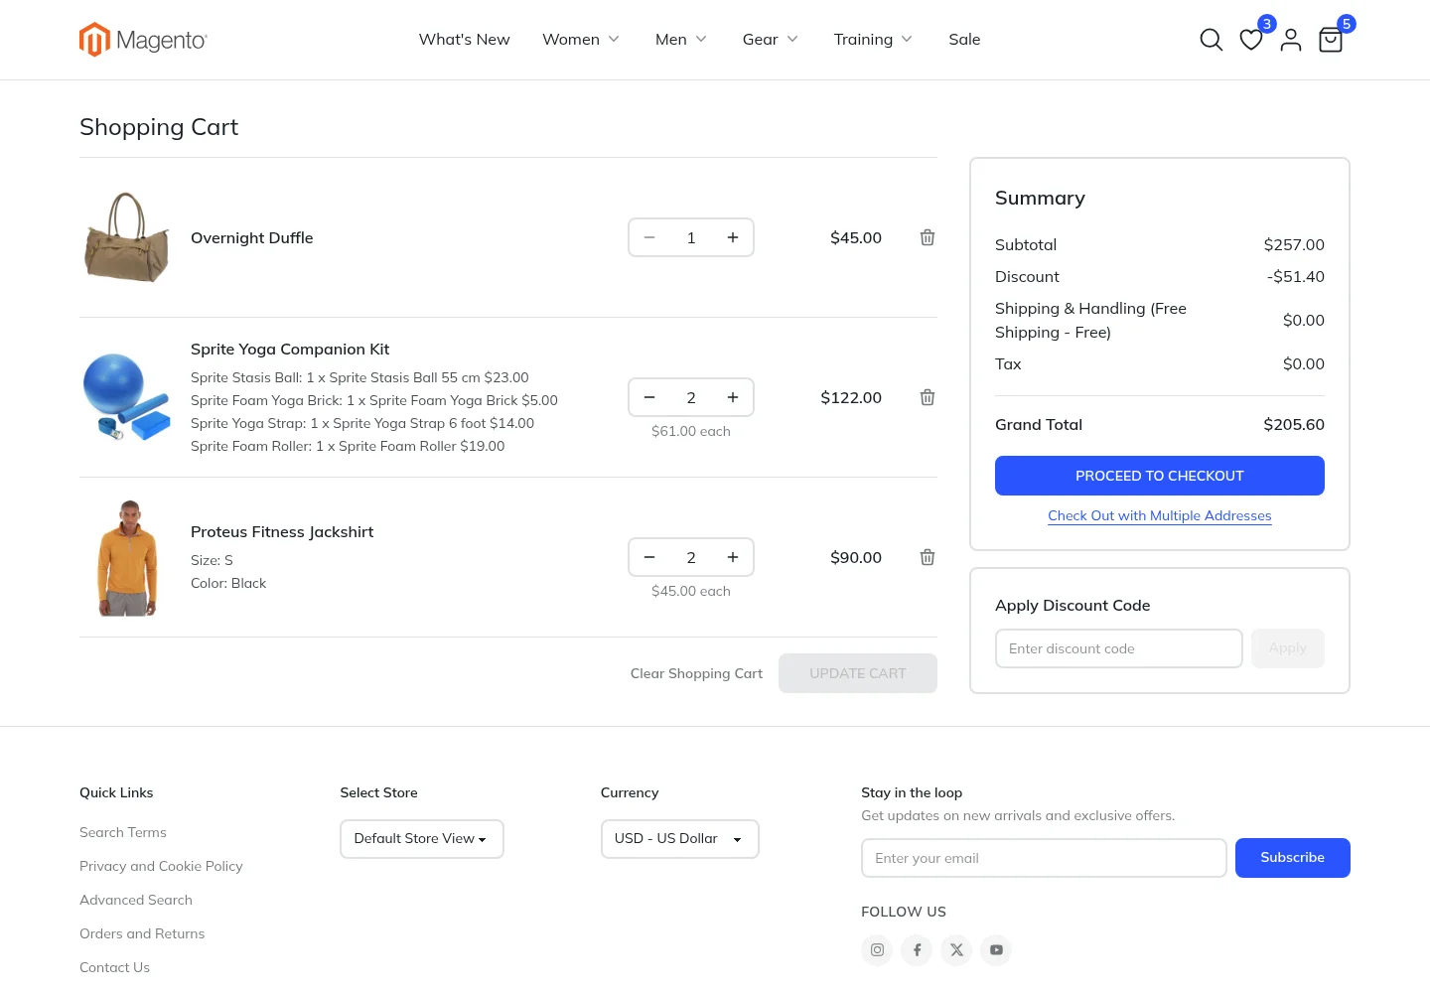The width and height of the screenshot is (1430, 993).
Task: Expand the Men menu
Action: (x=681, y=40)
